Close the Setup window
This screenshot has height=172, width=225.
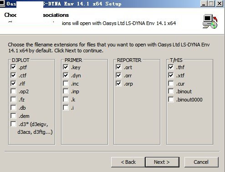tap(220, 4)
